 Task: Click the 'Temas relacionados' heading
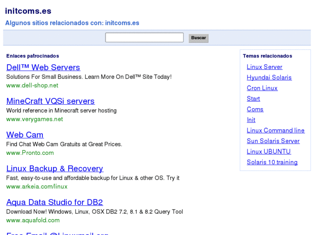(x=267, y=56)
